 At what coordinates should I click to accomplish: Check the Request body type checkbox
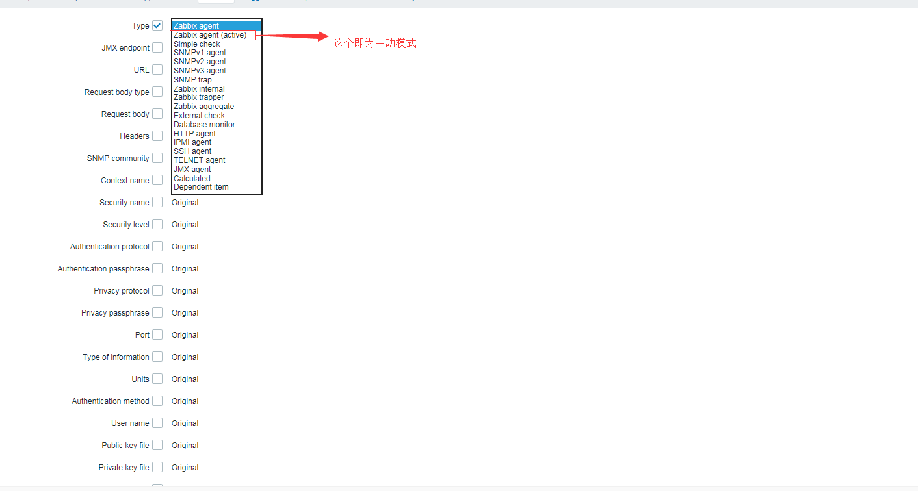157,92
